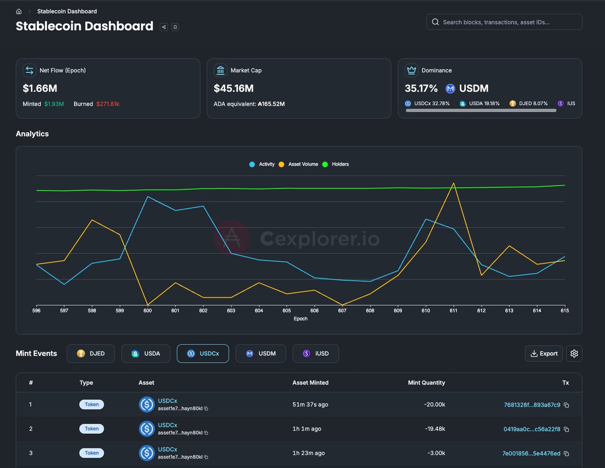Select the DJED stablecoin filter tab
605x468 pixels.
click(x=91, y=353)
